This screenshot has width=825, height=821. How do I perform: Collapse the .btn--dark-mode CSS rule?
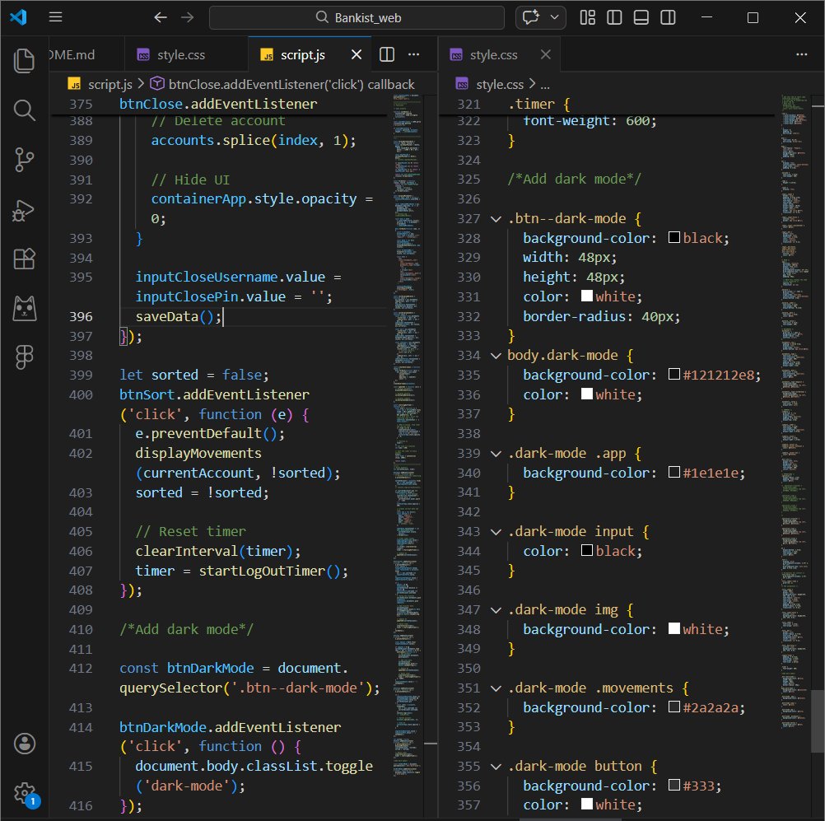point(495,218)
